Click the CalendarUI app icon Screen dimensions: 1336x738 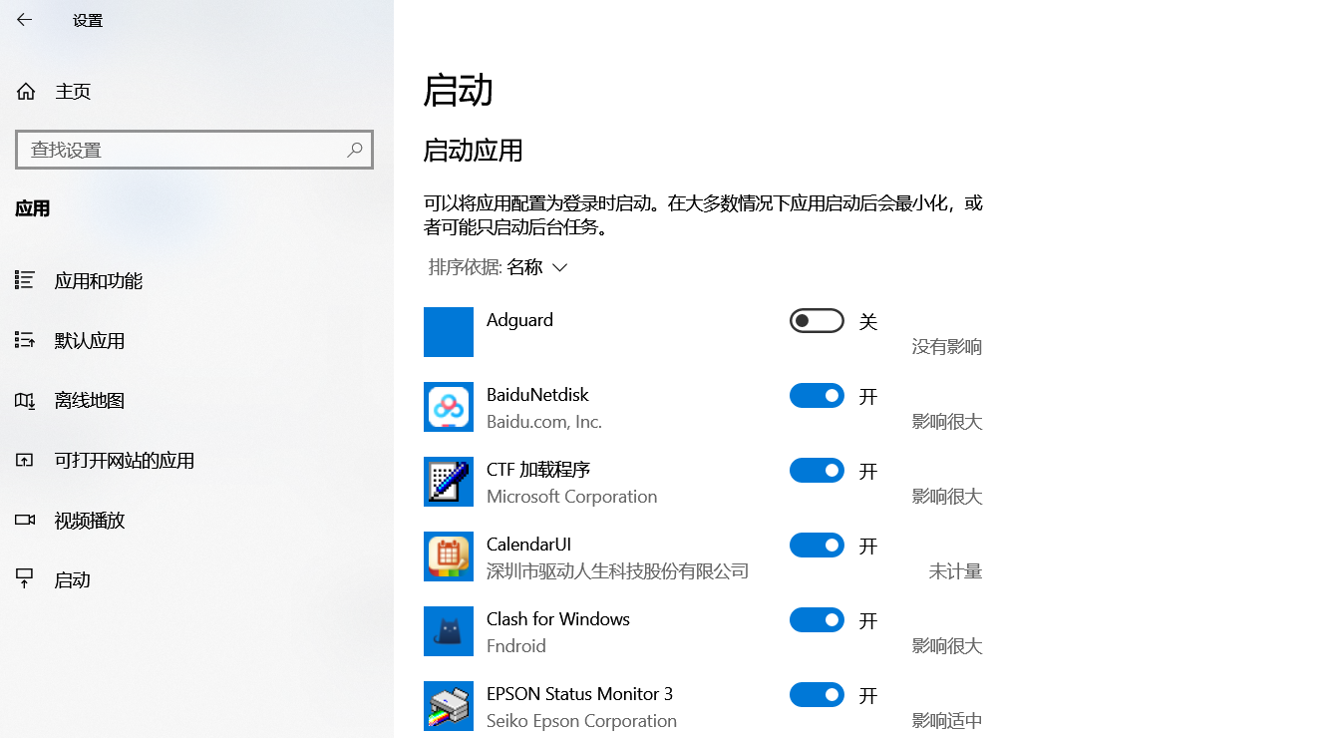pyautogui.click(x=449, y=556)
